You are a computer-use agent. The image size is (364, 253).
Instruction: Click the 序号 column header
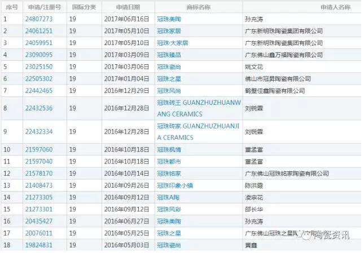[x=12, y=7]
